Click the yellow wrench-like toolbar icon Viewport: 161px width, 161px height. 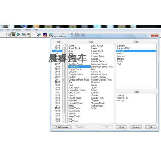pos(29,35)
